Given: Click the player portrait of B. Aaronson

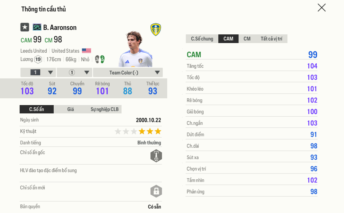Looking at the screenshot, I should tap(135, 49).
